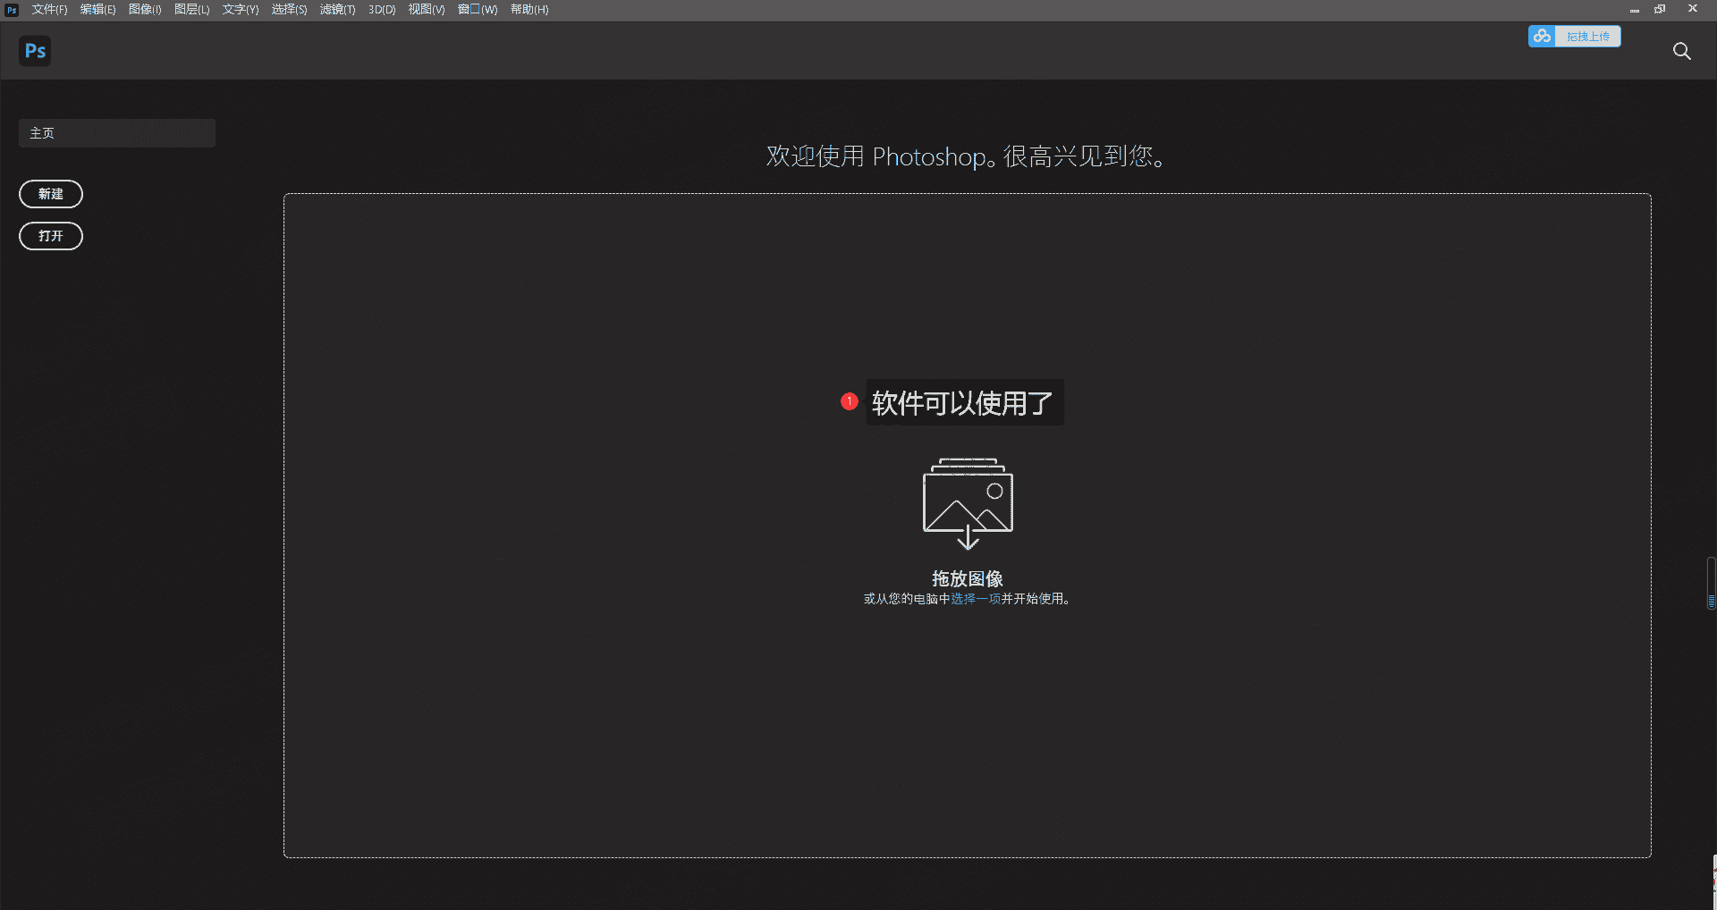Image resolution: width=1717 pixels, height=910 pixels.
Task: Open the 帮助(H) menu
Action: 529,10
